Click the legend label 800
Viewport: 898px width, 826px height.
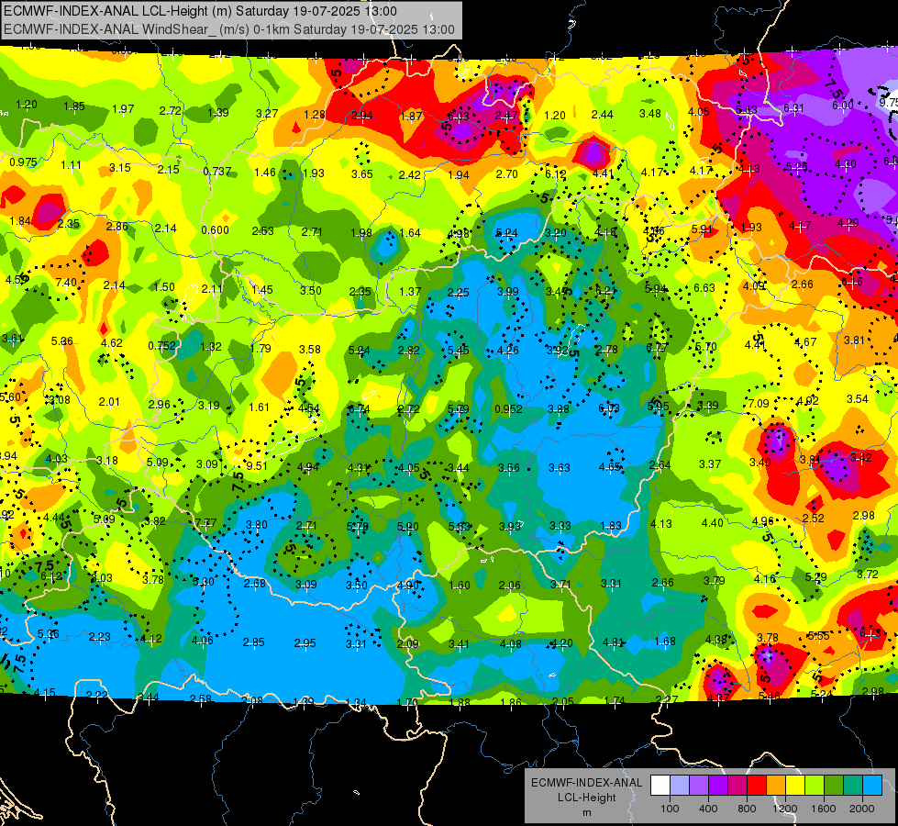(x=747, y=809)
